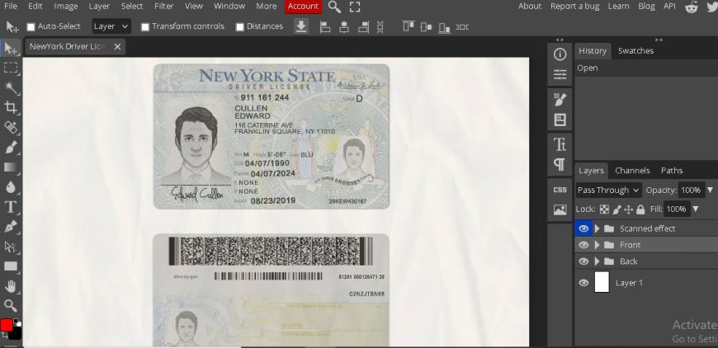718x348 pixels.
Task: Expand the Scanned effect folder
Action: click(x=597, y=228)
